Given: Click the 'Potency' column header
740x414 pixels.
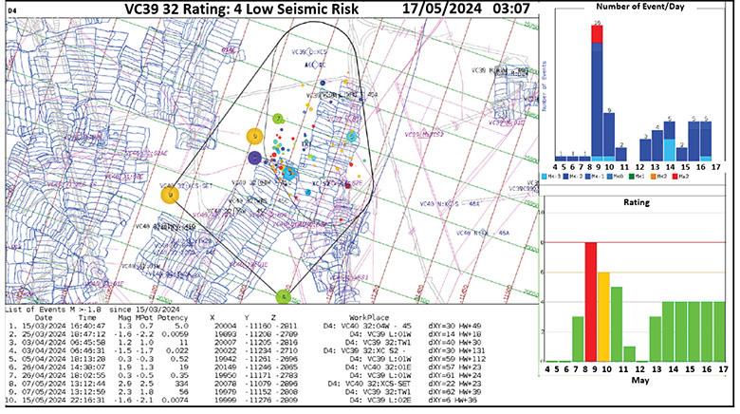Looking at the screenshot, I should (173, 317).
